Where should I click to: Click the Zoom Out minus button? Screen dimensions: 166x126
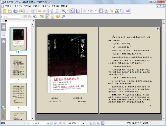click(84, 11)
